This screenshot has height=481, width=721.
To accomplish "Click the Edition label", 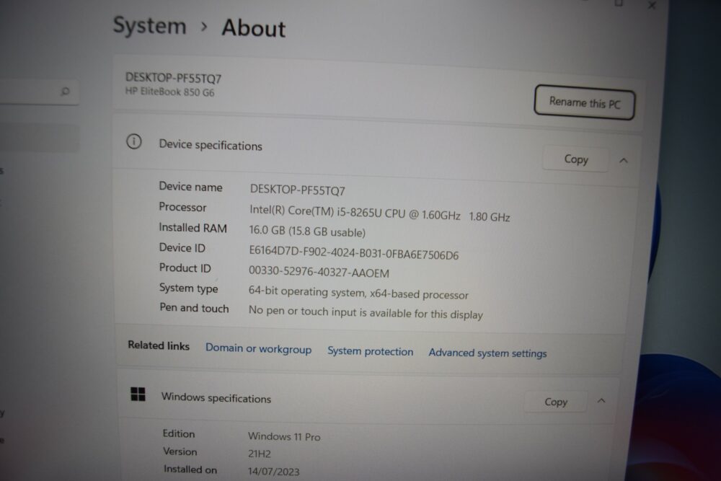I will coord(178,433).
